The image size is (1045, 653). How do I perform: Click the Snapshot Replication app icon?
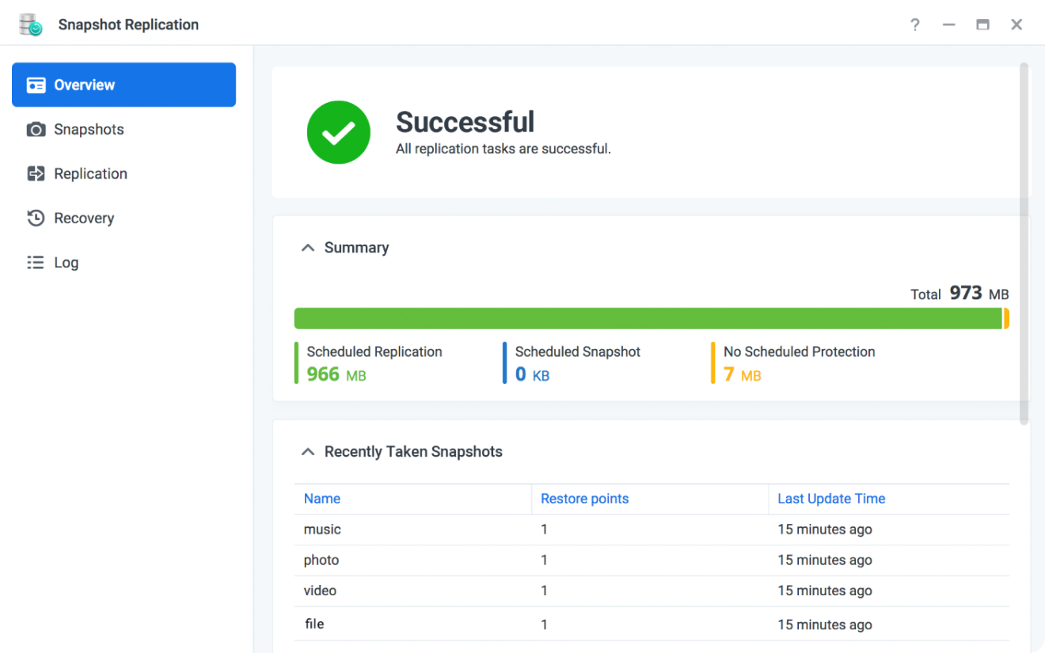click(x=30, y=24)
